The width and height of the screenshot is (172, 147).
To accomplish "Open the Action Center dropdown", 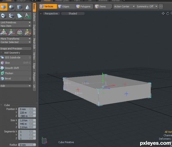I will point(124,7).
